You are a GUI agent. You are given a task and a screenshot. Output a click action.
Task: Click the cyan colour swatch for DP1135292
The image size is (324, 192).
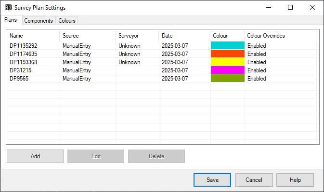228,45
